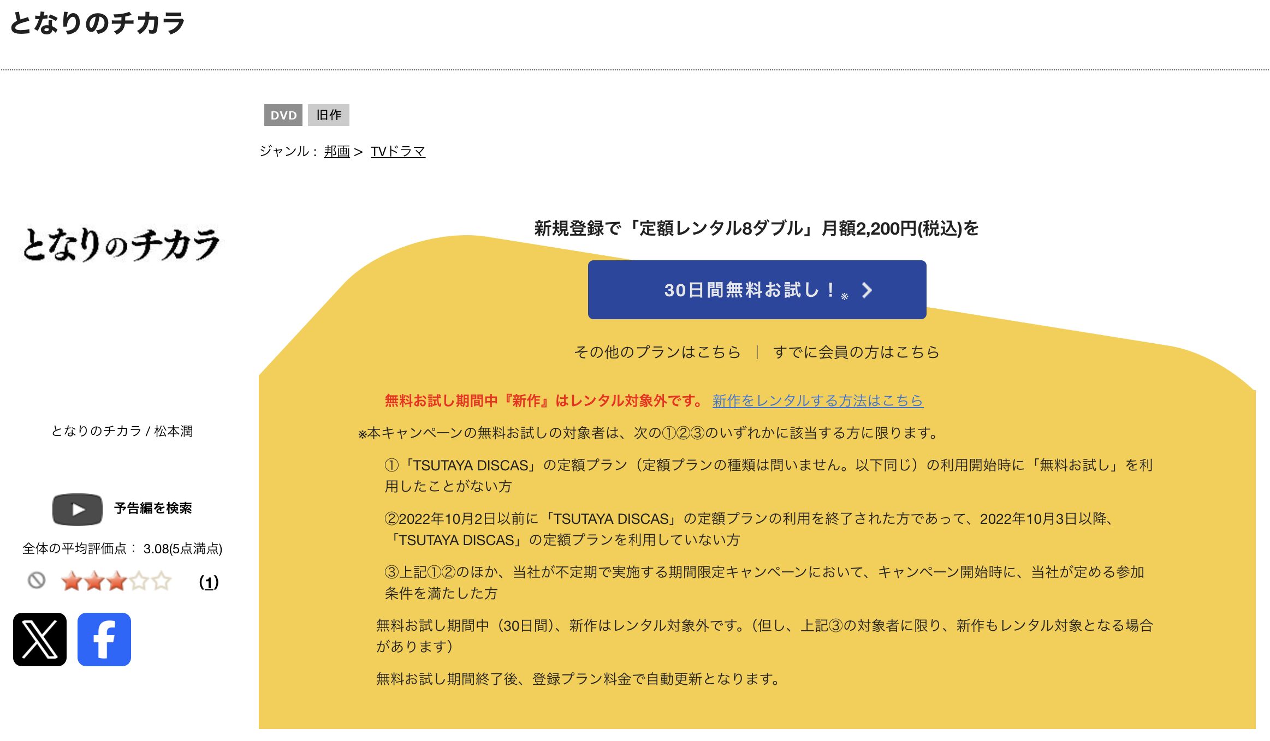This screenshot has width=1270, height=741.
Task: Rate with the fifth star
Action: pyautogui.click(x=161, y=581)
